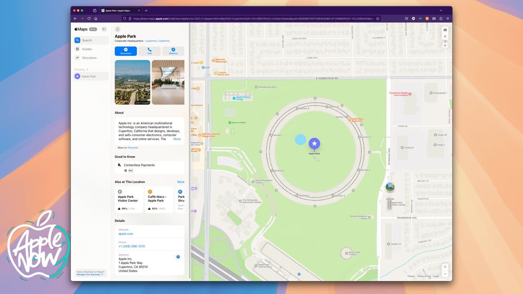Click the blue Directions button
Image resolution: width=523 pixels, height=294 pixels.
[x=126, y=51]
